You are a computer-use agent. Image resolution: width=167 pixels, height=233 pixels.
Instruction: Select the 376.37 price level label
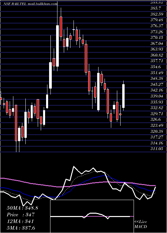coord(157,26)
